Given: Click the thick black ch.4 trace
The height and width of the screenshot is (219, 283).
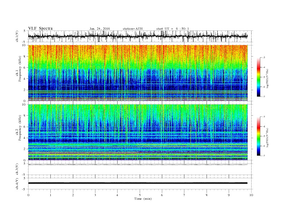Looking at the screenshot, I should click(138, 183).
